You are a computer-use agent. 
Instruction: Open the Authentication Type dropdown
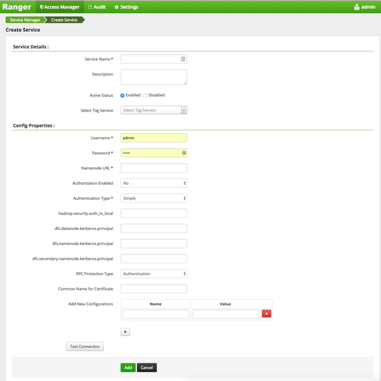154,198
